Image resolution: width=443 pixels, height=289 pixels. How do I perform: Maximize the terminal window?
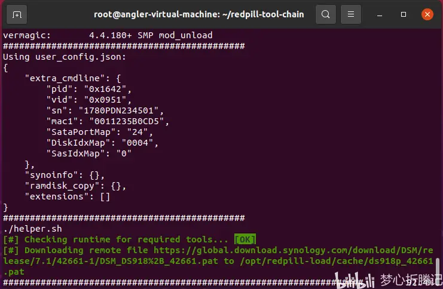click(404, 14)
